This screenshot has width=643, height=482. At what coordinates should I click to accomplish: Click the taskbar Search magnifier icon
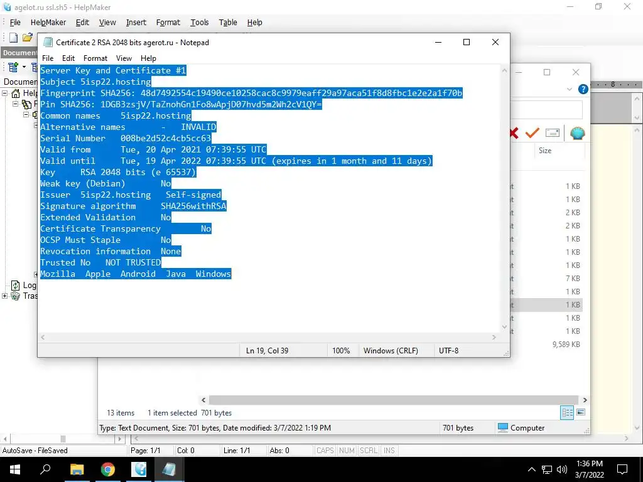tap(45, 469)
